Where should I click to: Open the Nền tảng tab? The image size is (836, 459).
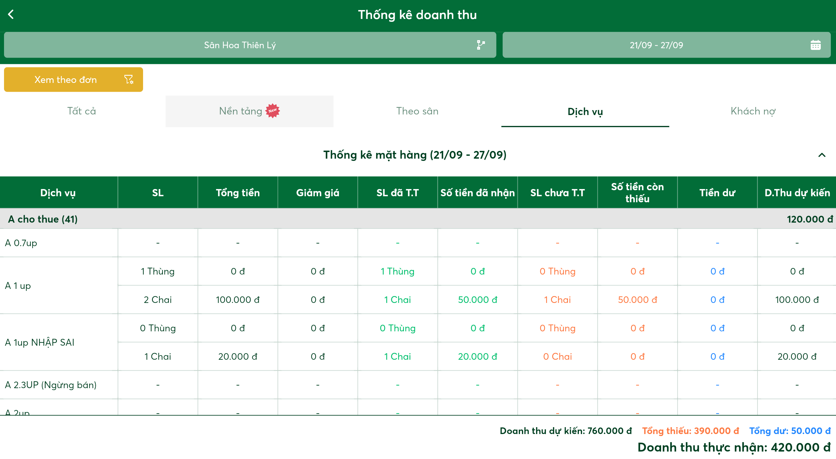click(249, 111)
